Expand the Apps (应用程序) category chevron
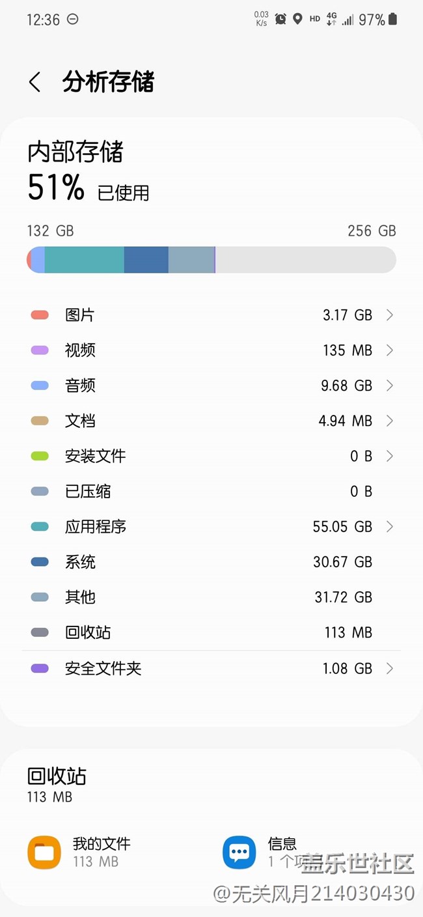423x917 pixels. (390, 526)
